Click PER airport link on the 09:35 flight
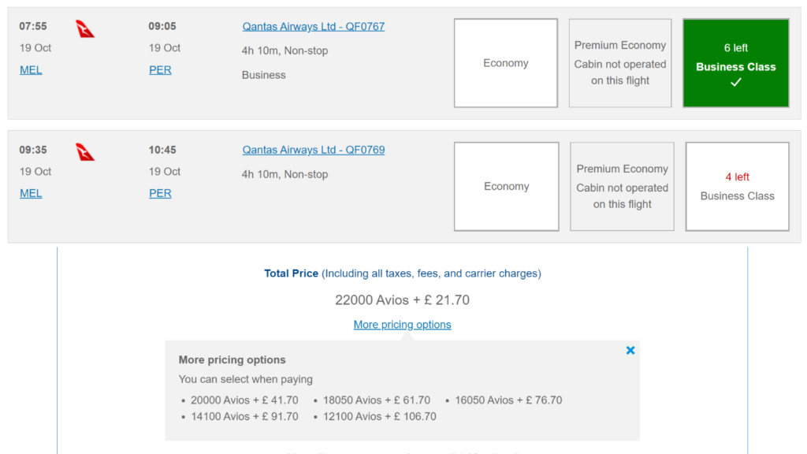This screenshot has height=454, width=807. (160, 193)
